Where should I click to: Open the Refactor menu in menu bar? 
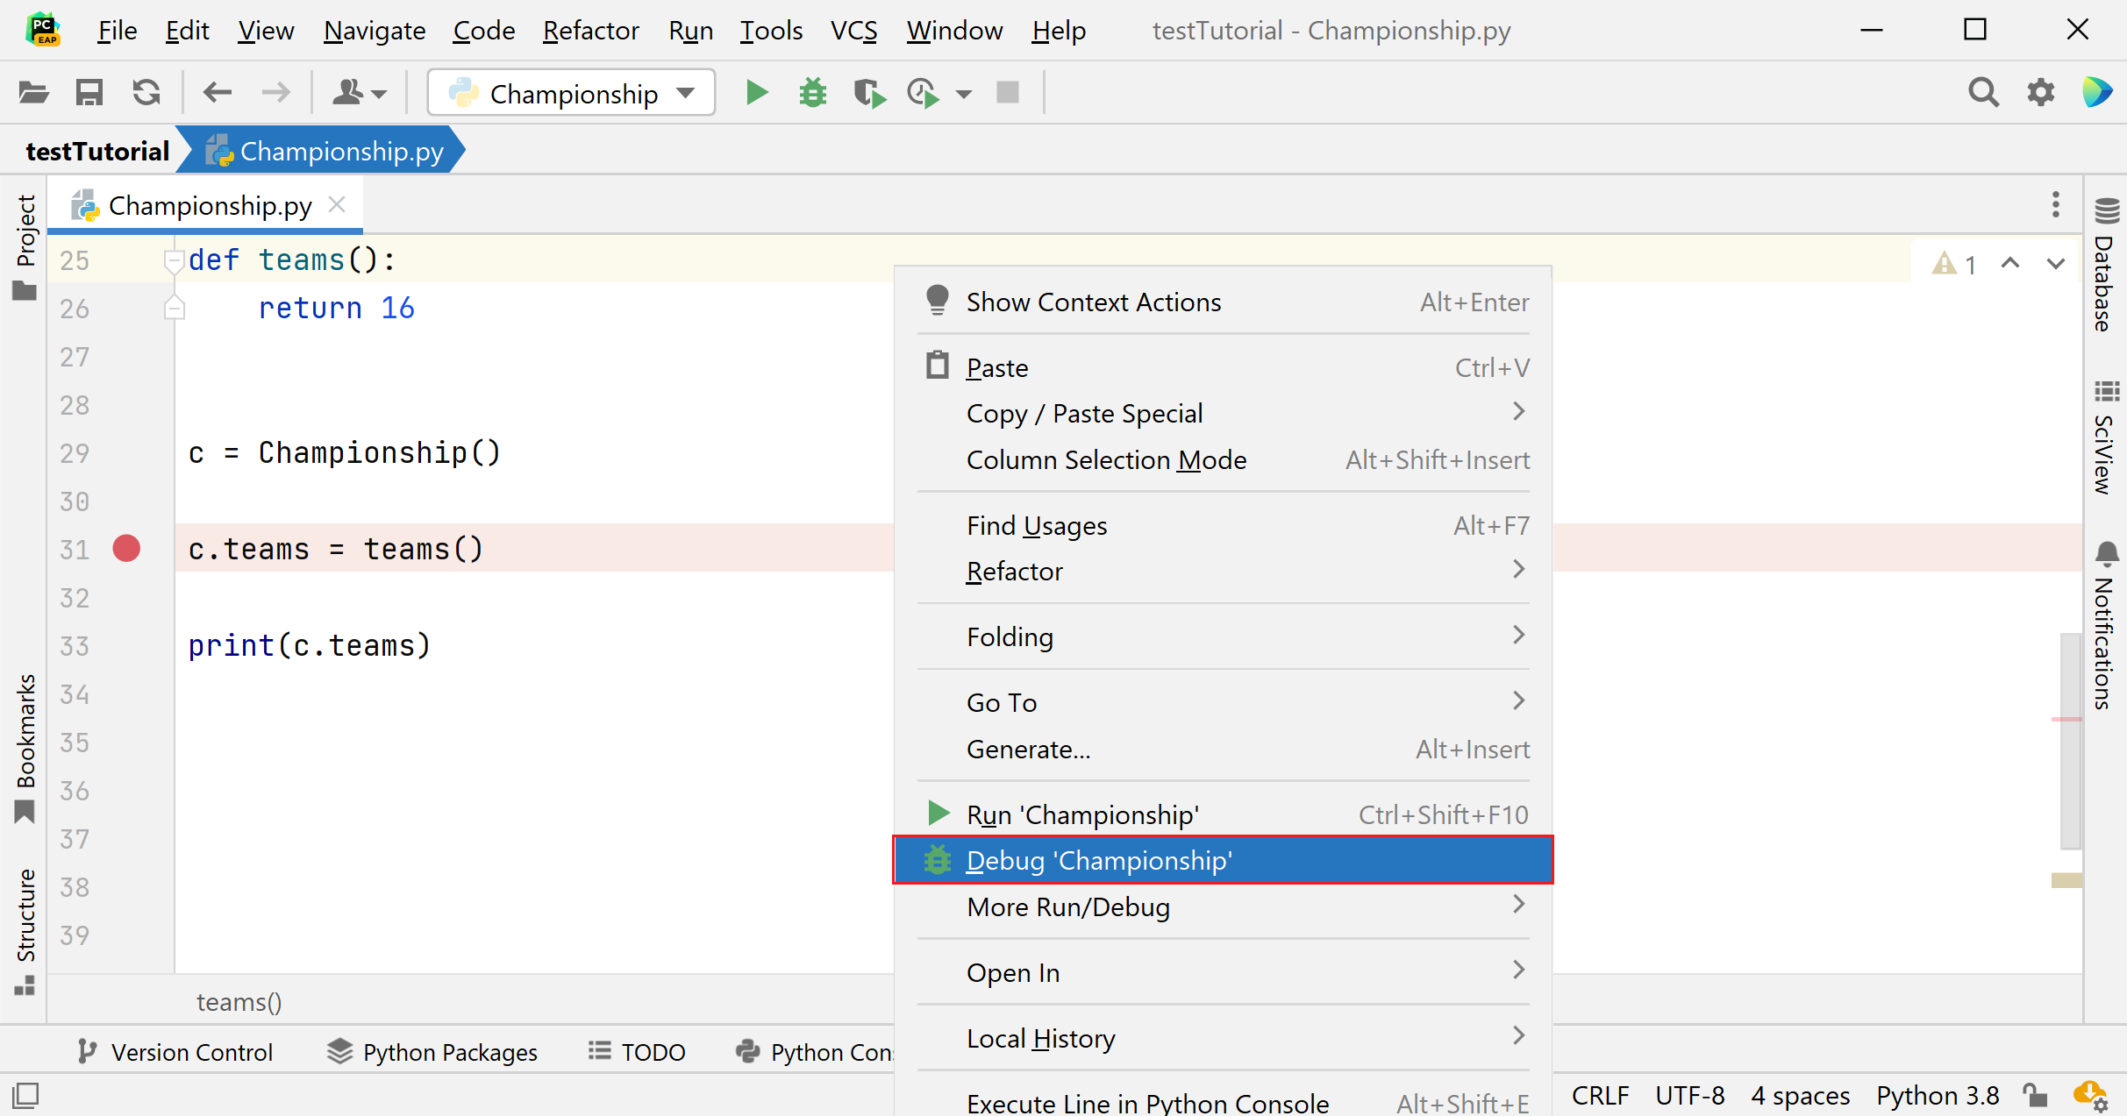pos(590,31)
